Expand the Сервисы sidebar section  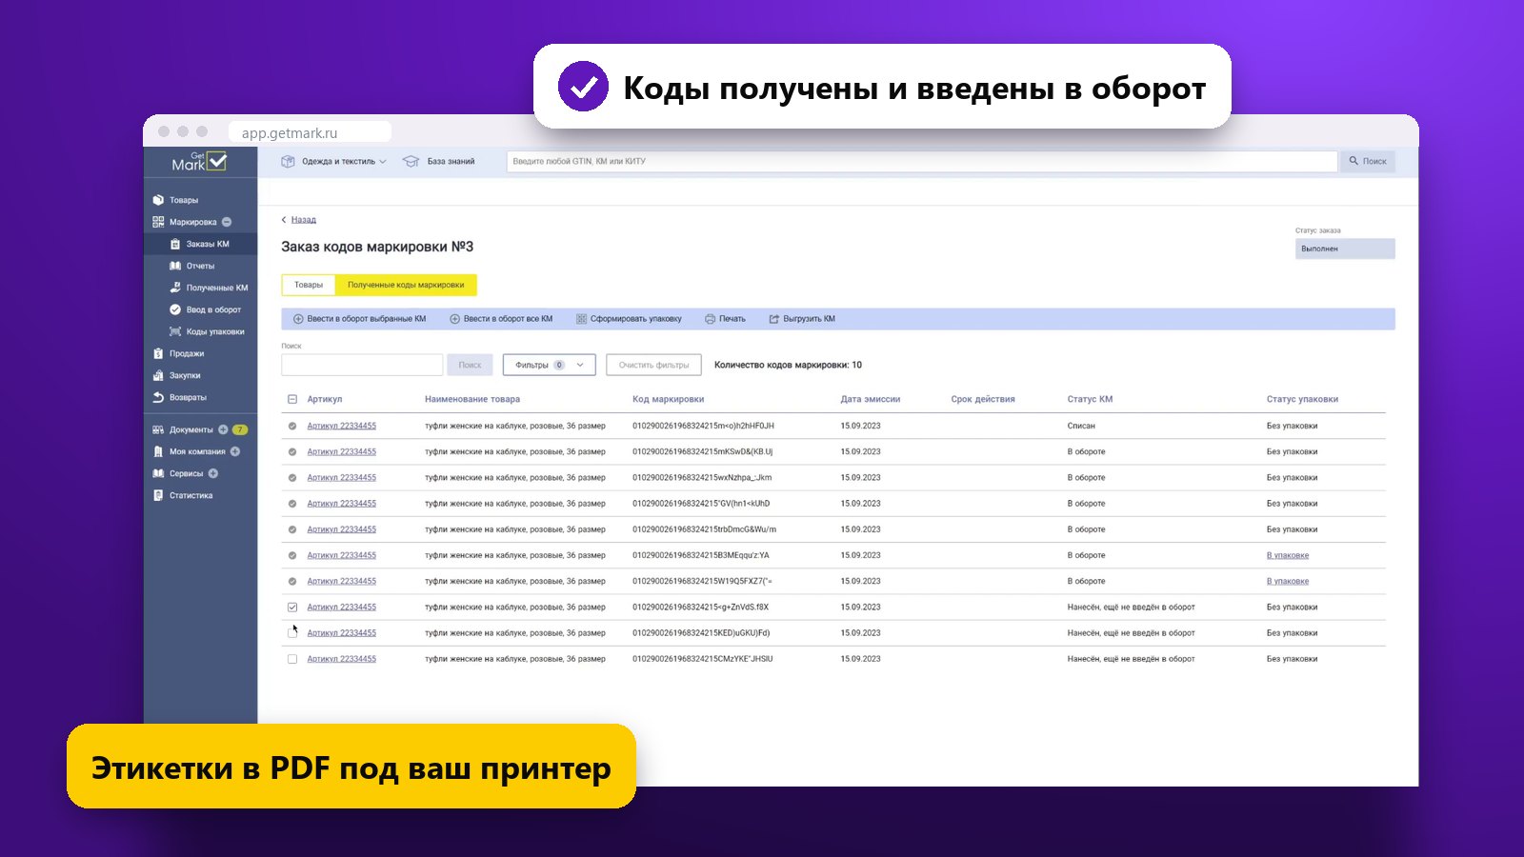(213, 473)
